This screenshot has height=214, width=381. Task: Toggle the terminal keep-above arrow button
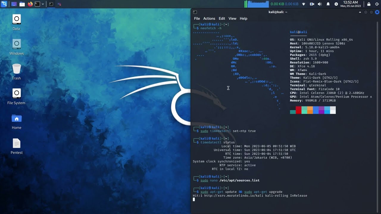tap(360, 12)
